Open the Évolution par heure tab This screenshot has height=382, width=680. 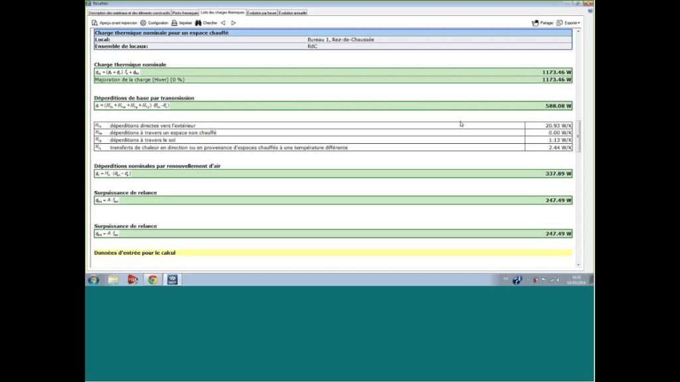tap(262, 13)
